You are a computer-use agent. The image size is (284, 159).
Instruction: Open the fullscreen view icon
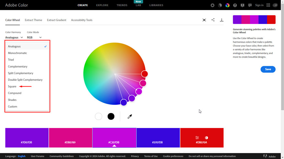click(204, 20)
